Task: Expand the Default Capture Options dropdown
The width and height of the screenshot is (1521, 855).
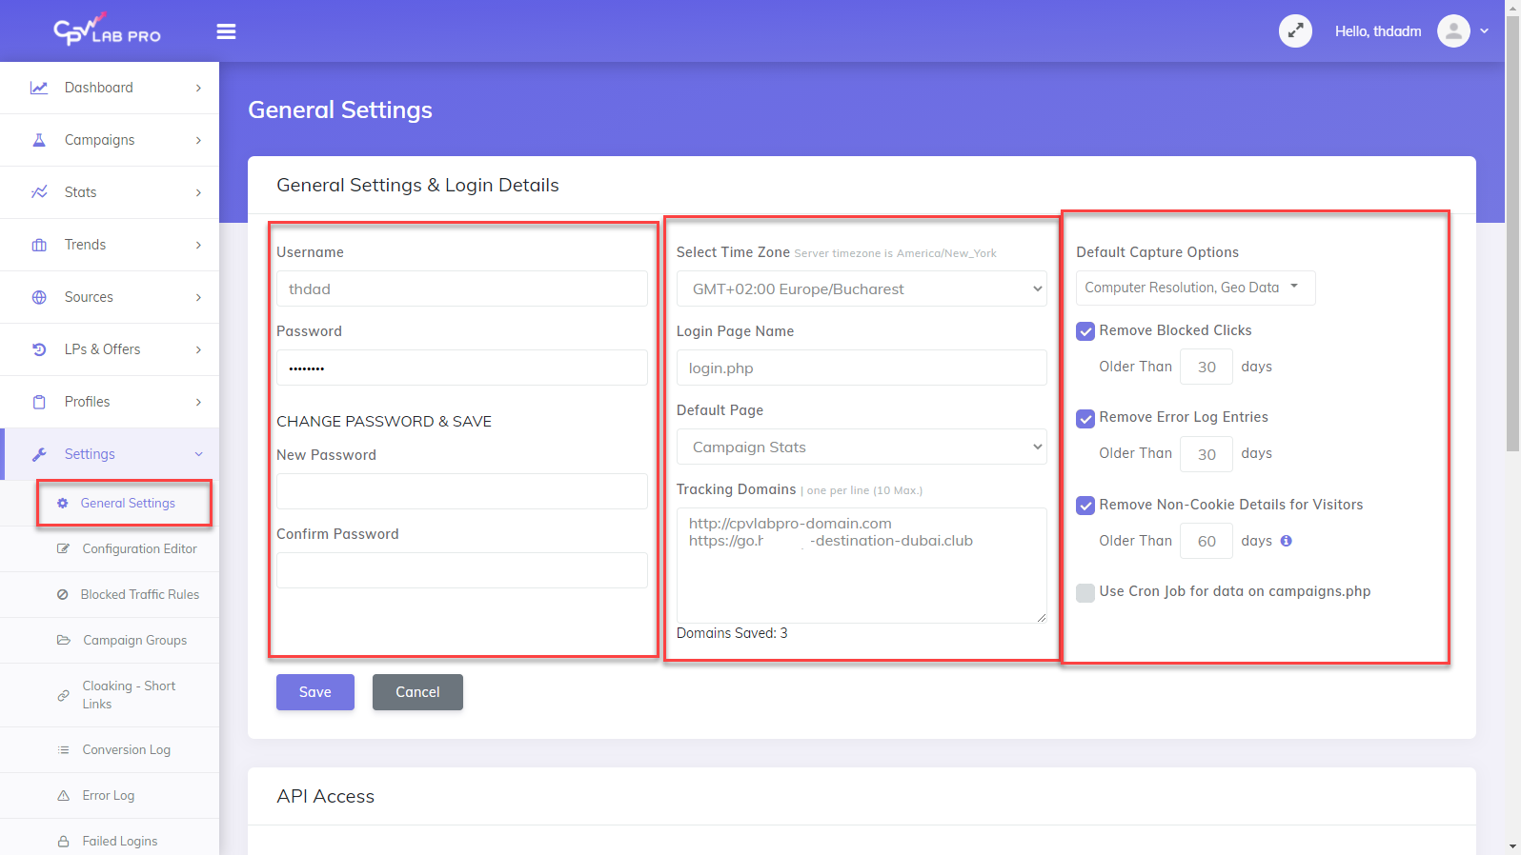Action: tap(1195, 288)
